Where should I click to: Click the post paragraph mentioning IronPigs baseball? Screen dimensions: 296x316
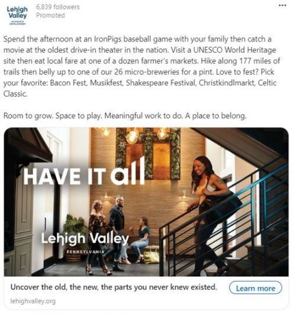[x=141, y=66]
